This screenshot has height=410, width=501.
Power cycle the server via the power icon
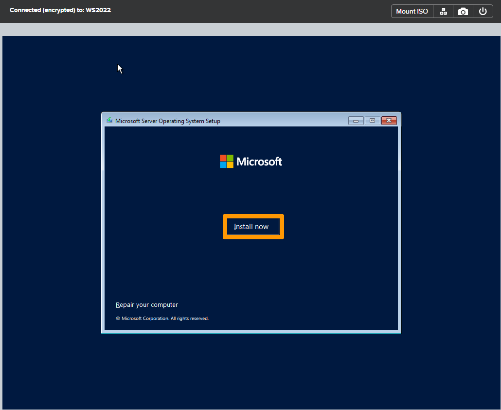click(483, 11)
